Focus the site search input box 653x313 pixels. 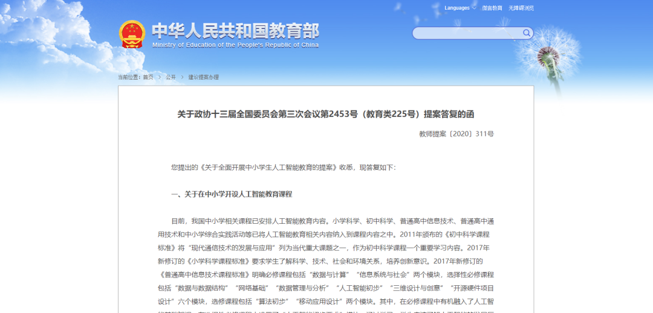467,33
